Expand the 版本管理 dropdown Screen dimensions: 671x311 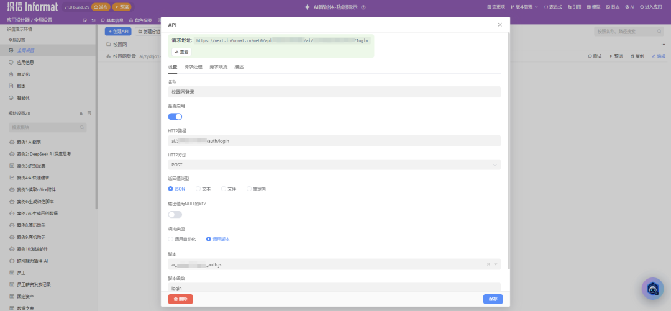524,7
